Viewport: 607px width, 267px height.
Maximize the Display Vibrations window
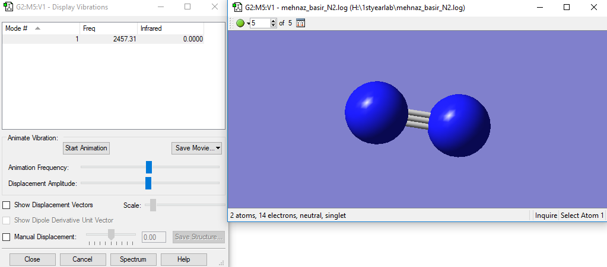(x=187, y=7)
